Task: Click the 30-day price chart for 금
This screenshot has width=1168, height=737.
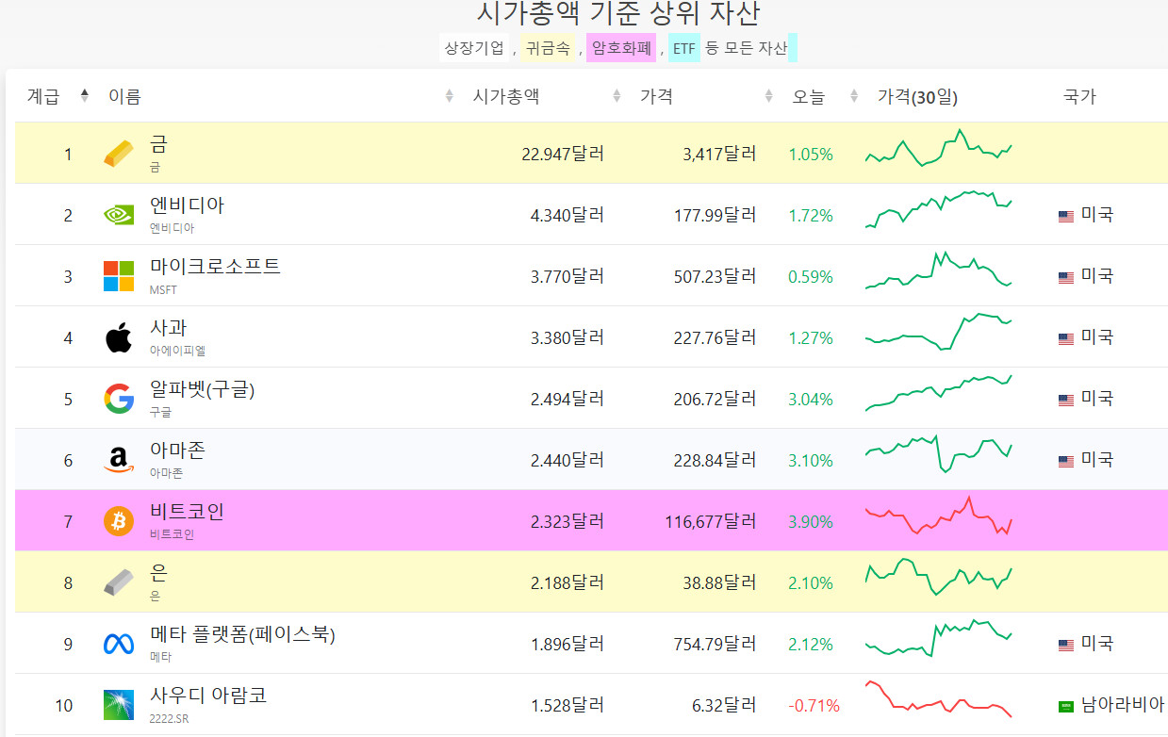Action: tap(938, 149)
